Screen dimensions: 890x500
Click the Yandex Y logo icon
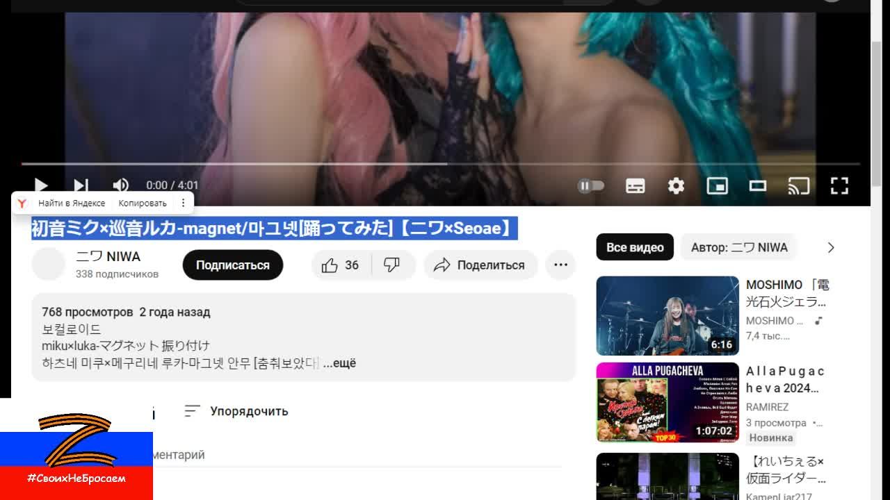22,203
